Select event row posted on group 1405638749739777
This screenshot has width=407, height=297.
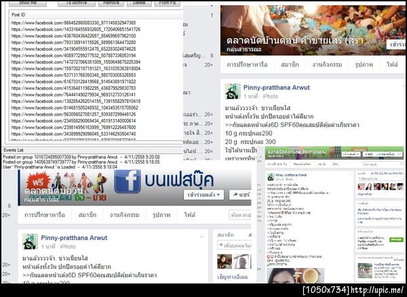[81, 162]
